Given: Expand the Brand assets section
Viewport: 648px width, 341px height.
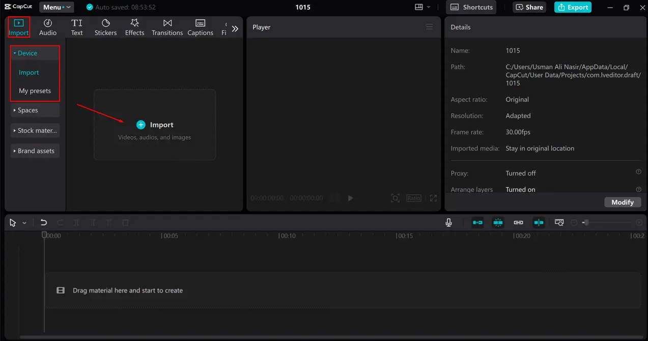Looking at the screenshot, I should [35, 151].
